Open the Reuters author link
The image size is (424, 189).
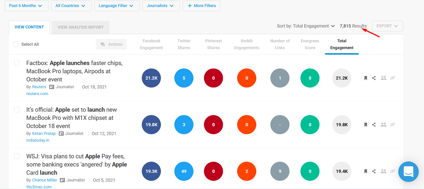pos(39,87)
